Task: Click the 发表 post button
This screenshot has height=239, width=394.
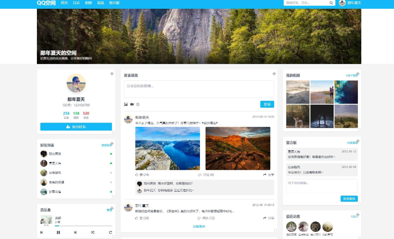Action: pyautogui.click(x=267, y=104)
